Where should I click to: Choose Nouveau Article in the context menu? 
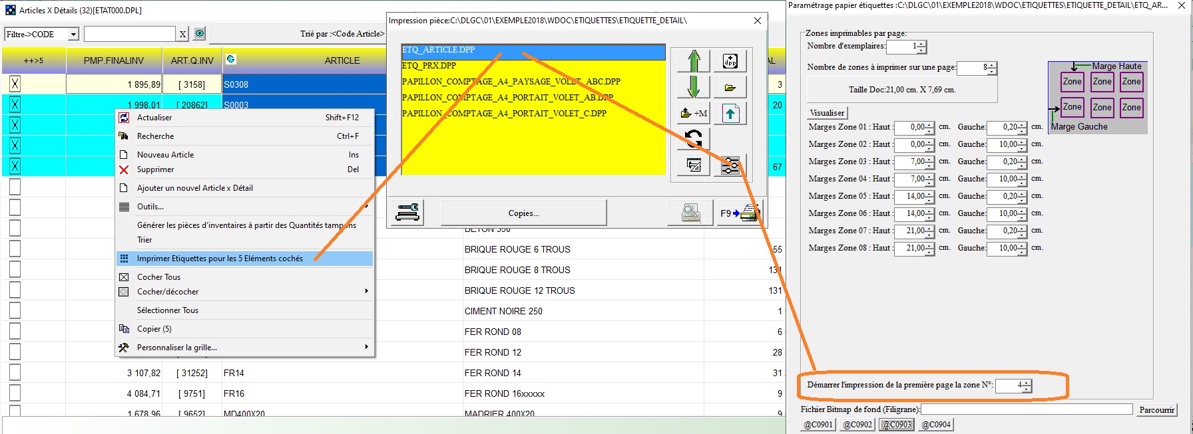tap(245, 155)
